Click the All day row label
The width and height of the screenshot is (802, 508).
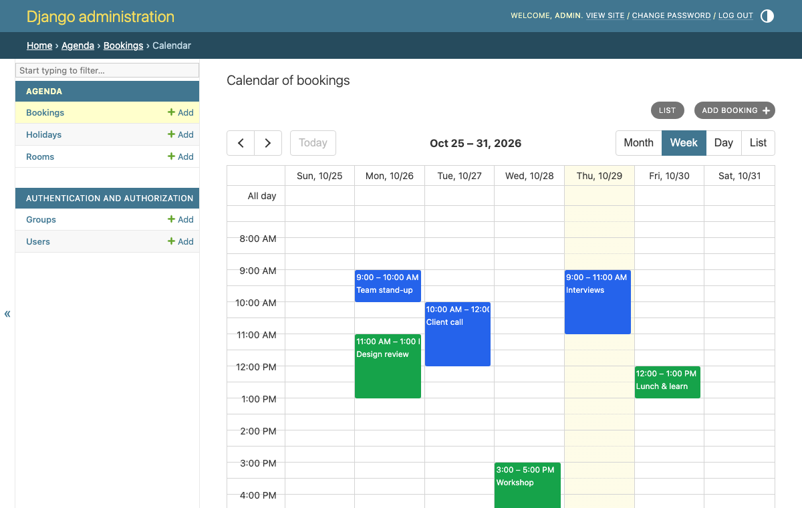coord(262,196)
